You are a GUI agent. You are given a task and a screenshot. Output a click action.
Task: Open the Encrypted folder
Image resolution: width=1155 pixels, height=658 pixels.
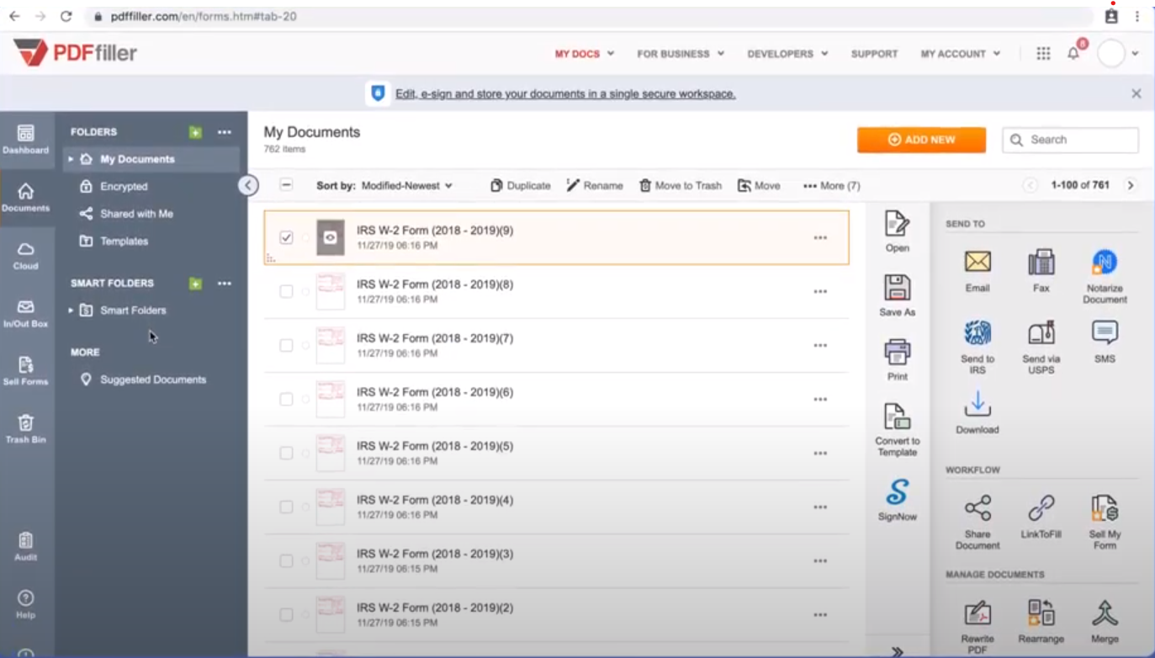pos(114,187)
